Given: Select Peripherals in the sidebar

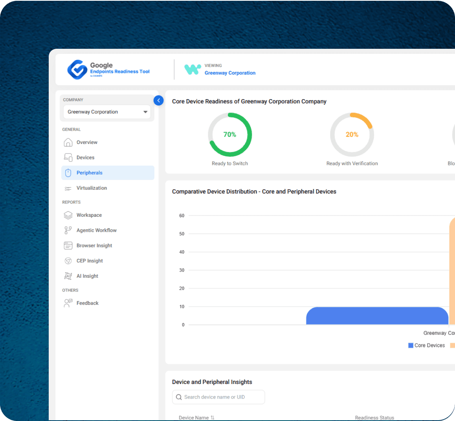Looking at the screenshot, I should coord(108,173).
